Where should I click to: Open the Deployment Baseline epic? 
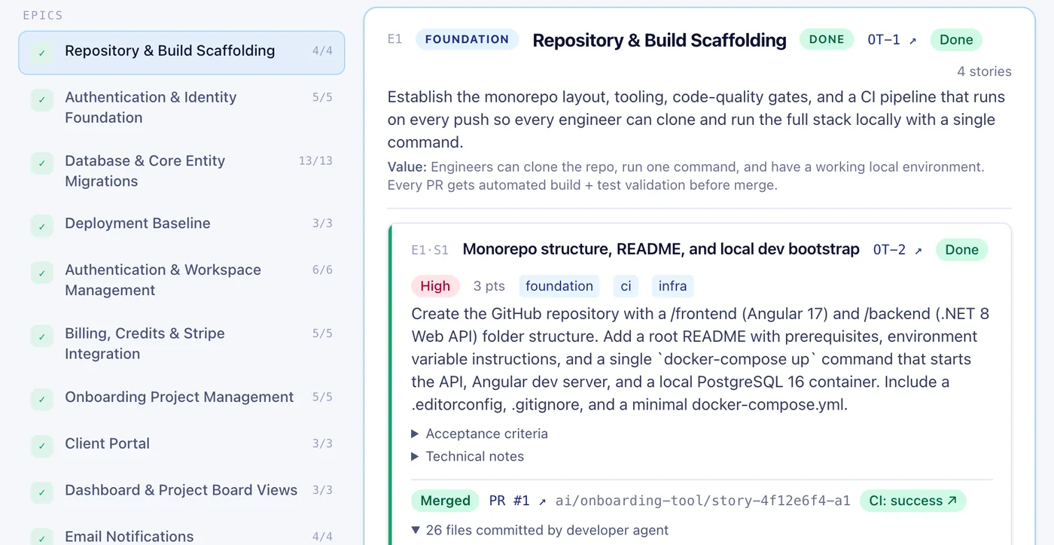181,224
